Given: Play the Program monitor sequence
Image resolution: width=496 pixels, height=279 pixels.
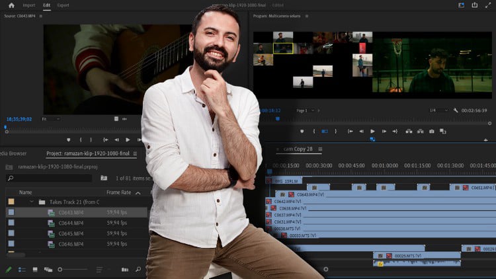Looking at the screenshot, I should (372, 132).
